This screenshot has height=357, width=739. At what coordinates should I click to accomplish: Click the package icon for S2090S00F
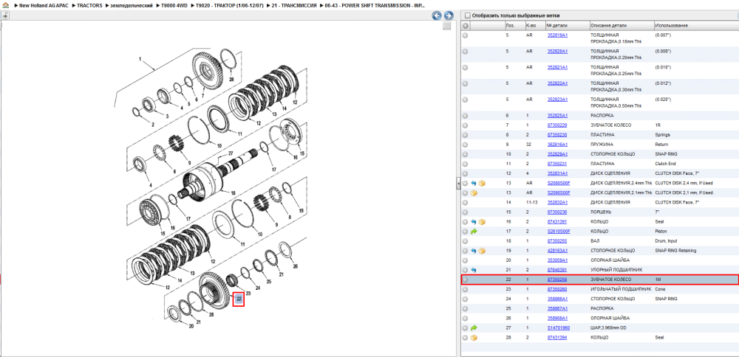point(474,193)
